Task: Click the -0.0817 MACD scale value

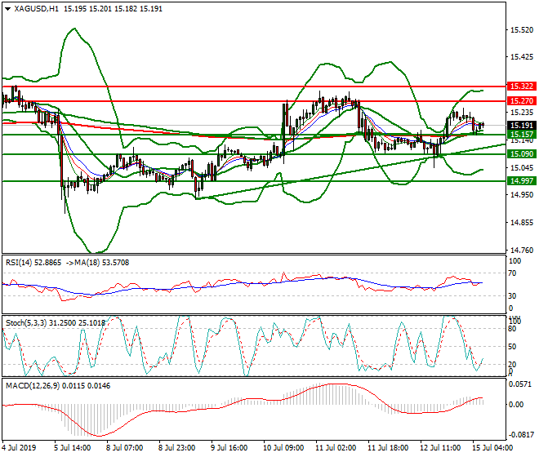Action: coord(521,435)
